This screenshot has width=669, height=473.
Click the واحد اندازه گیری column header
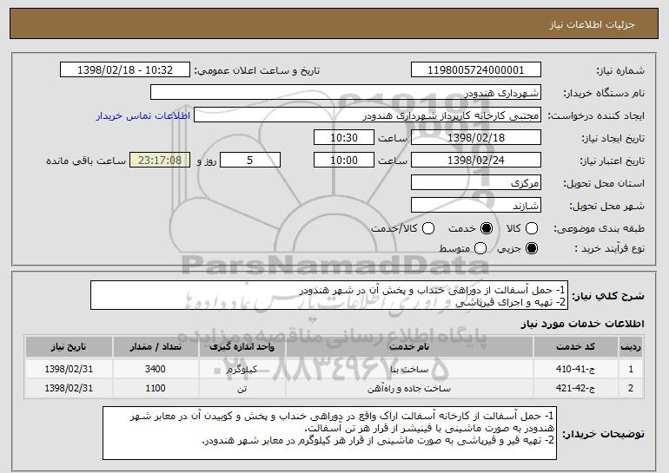point(242,347)
